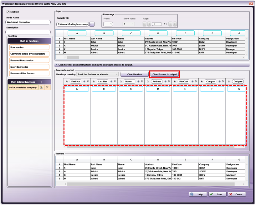The width and height of the screenshot is (256, 205).
Task: Delete the Software related company function
Action: point(47,87)
